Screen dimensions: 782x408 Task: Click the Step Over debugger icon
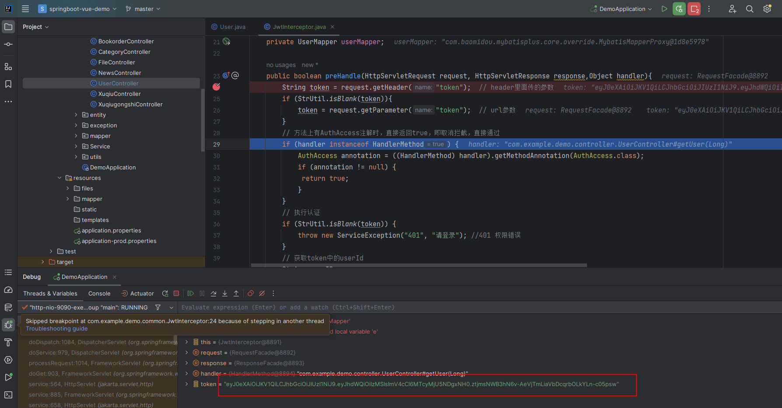(x=213, y=293)
